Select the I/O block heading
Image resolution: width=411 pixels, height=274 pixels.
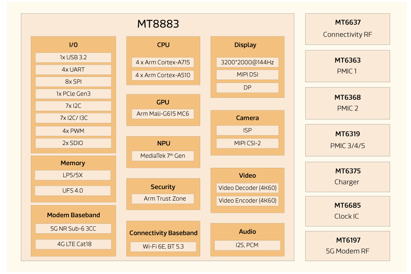(73, 45)
